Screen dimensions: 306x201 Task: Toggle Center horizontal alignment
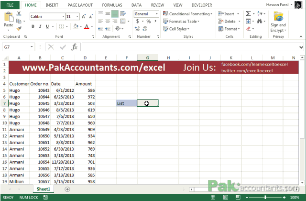point(108,21)
